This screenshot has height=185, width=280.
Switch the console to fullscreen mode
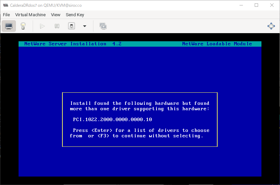271,26
